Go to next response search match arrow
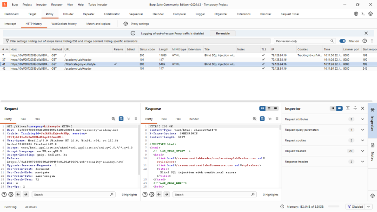The height and width of the screenshot is (212, 377). click(x=167, y=195)
